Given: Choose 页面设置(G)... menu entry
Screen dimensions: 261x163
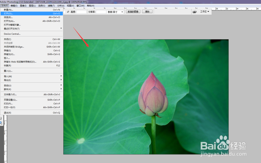Looking at the screenshot, I should 32,100.
